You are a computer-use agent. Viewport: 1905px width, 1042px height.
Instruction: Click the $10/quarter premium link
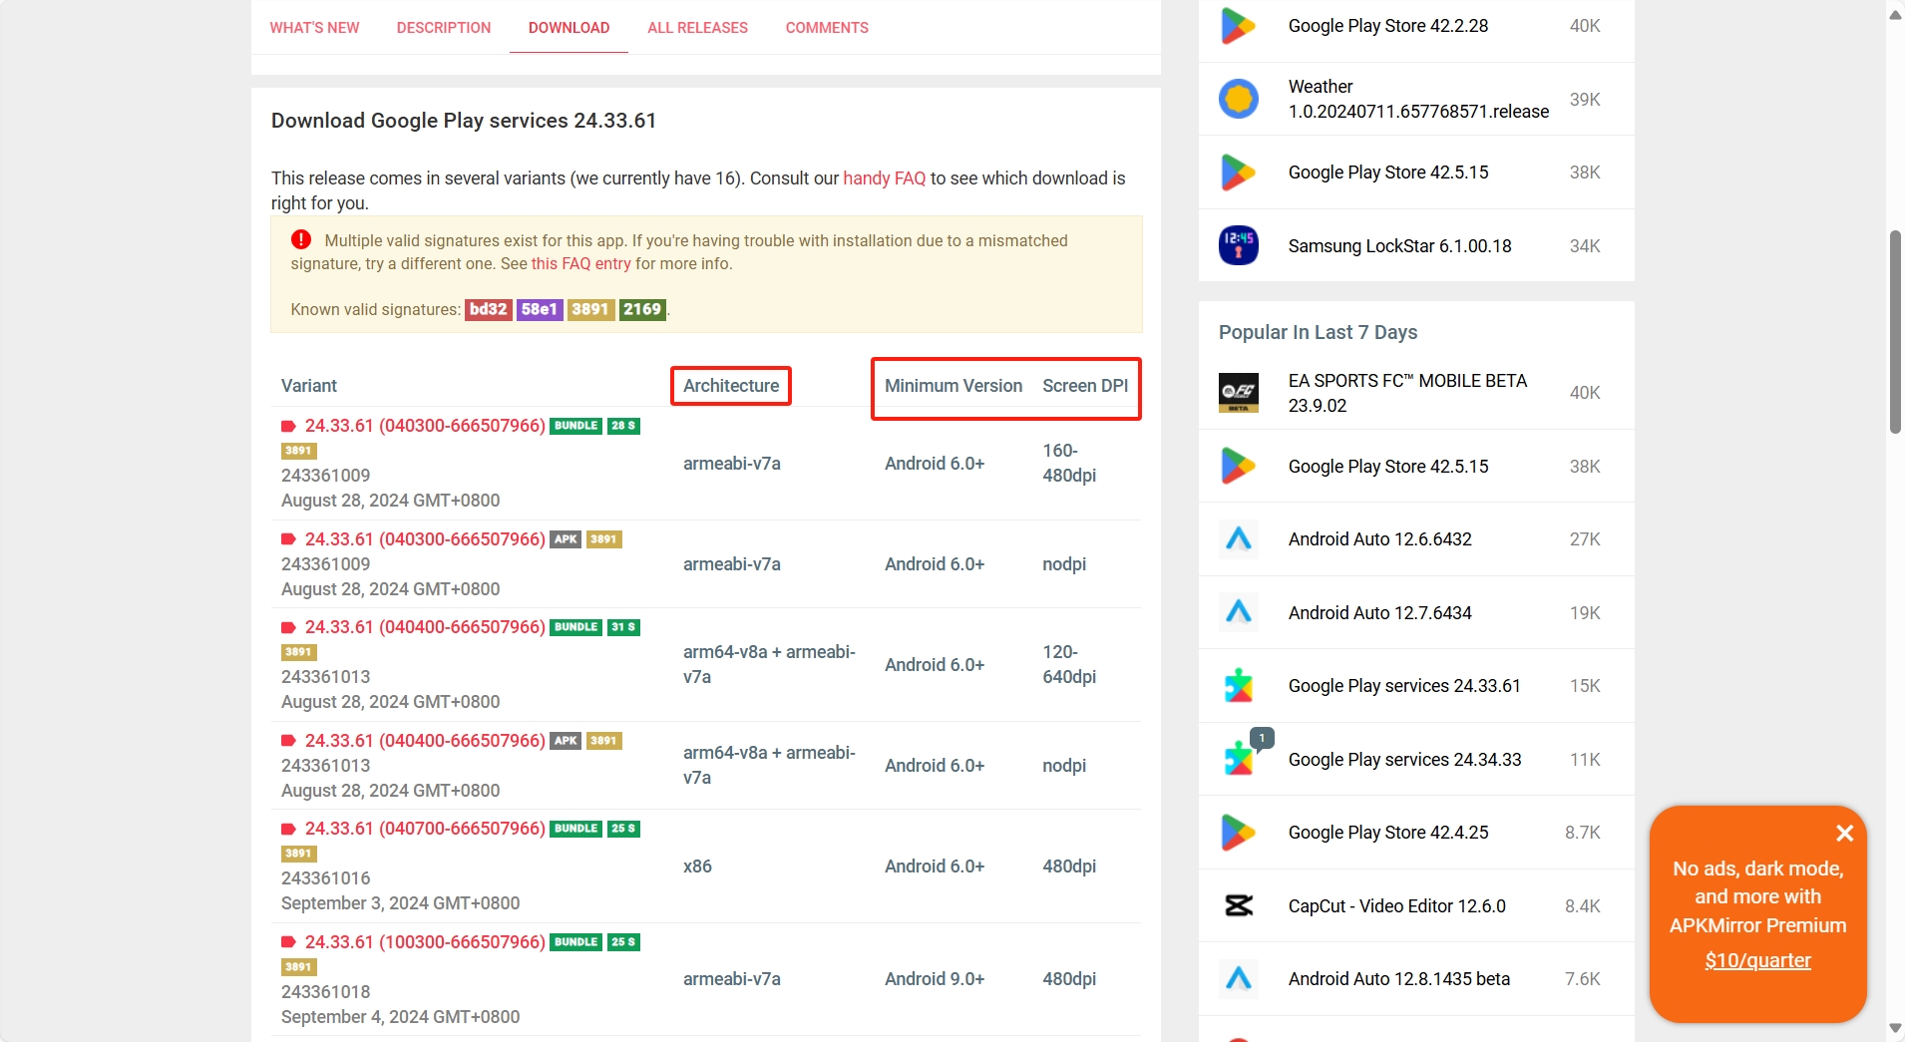[1757, 960]
